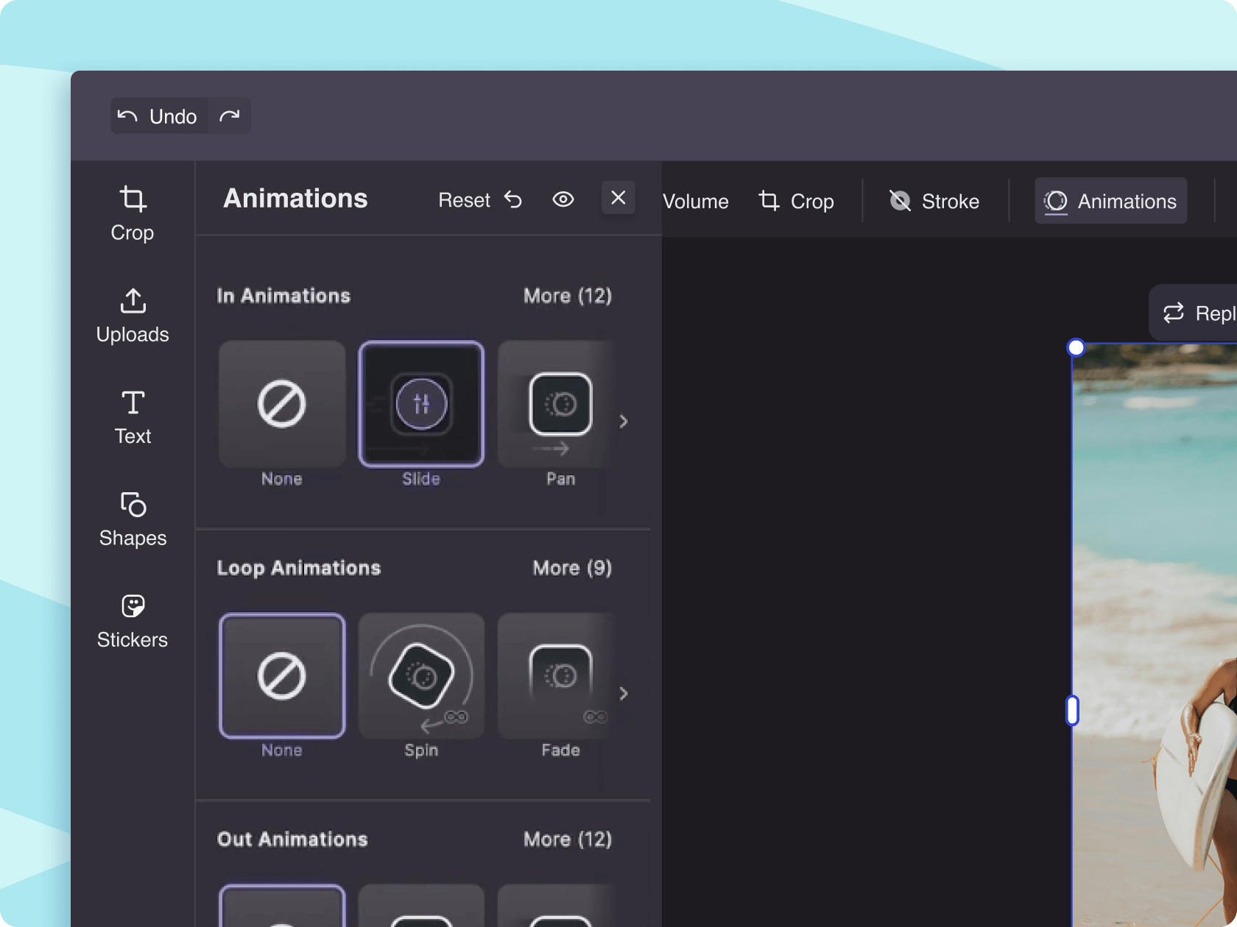Select the Crop tool in the left sidebar
Image resolution: width=1237 pixels, height=927 pixels.
(133, 213)
